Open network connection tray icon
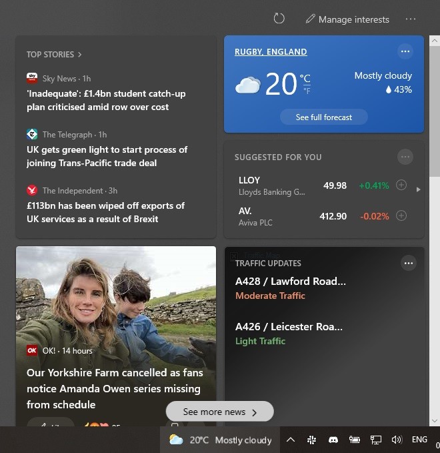This screenshot has width=440, height=453. [376, 440]
